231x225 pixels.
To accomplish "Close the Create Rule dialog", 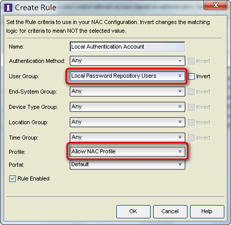I will pos(216,5).
